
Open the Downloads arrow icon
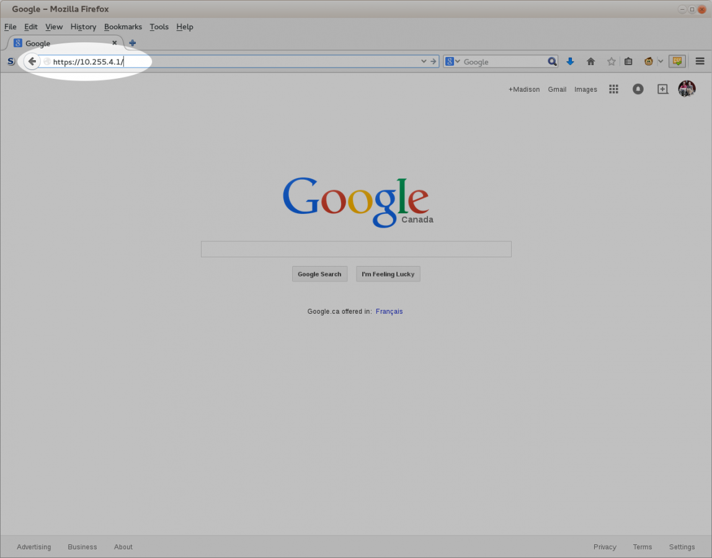pos(570,61)
